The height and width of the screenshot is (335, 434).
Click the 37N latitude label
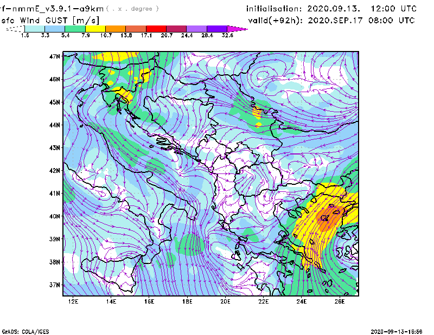click(x=55, y=285)
